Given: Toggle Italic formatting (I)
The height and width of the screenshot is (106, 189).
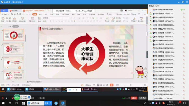Looking at the screenshot, I should (x=53, y=21).
